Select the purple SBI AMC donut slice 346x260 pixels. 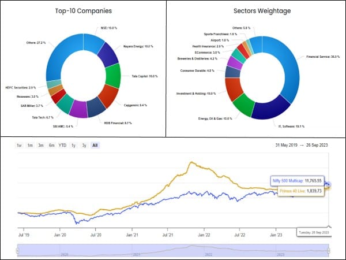78,109
